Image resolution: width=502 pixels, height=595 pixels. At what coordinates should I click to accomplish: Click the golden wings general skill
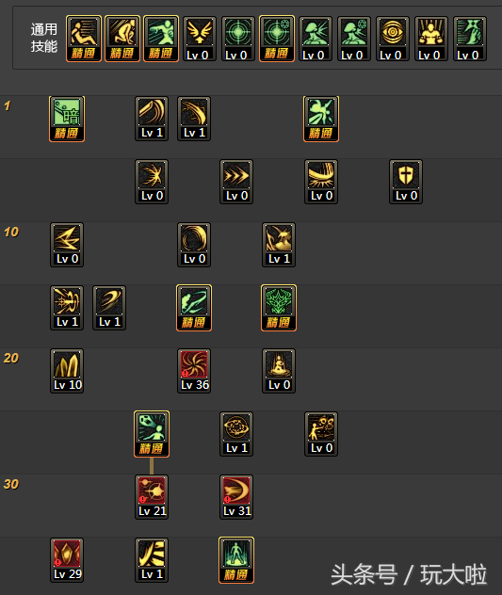(x=200, y=39)
